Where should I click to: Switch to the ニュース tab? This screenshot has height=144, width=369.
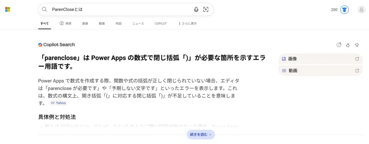pos(138,24)
